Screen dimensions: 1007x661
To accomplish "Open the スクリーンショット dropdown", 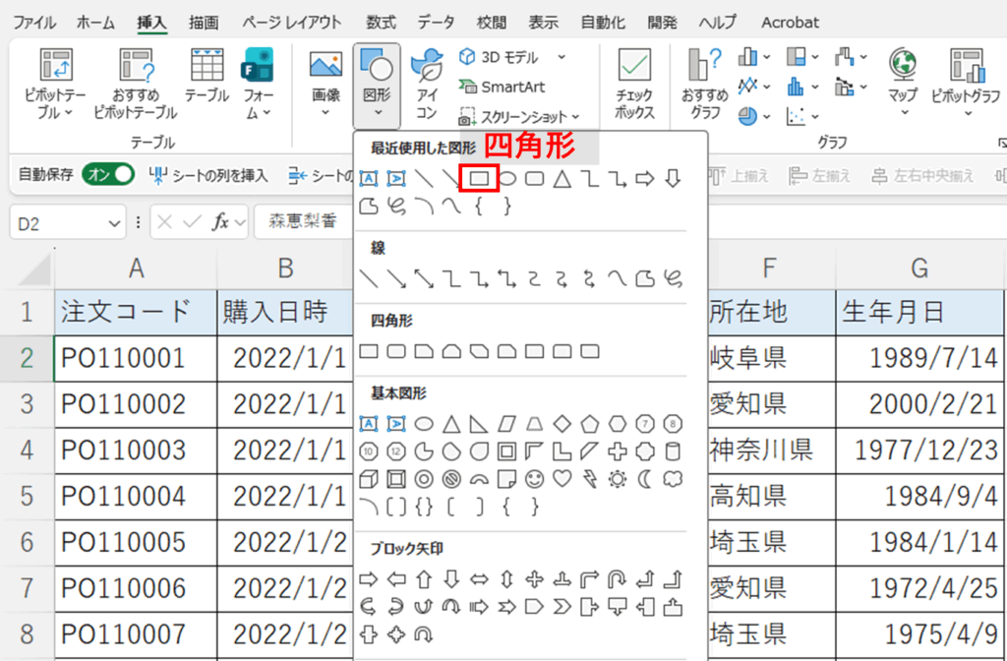I will pyautogui.click(x=574, y=117).
